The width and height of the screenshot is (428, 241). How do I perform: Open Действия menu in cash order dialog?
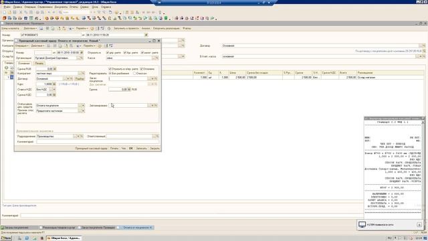(37, 46)
